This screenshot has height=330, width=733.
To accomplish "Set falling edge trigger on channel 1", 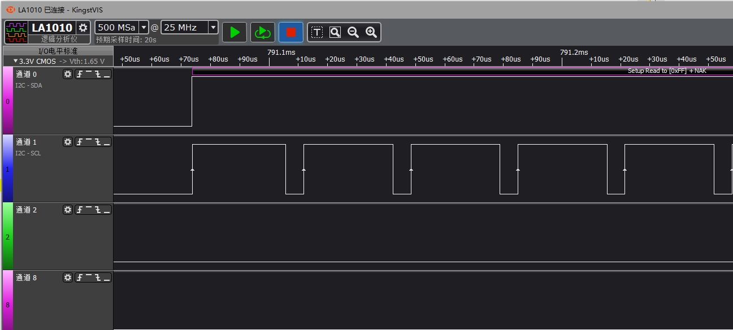I will (98, 142).
